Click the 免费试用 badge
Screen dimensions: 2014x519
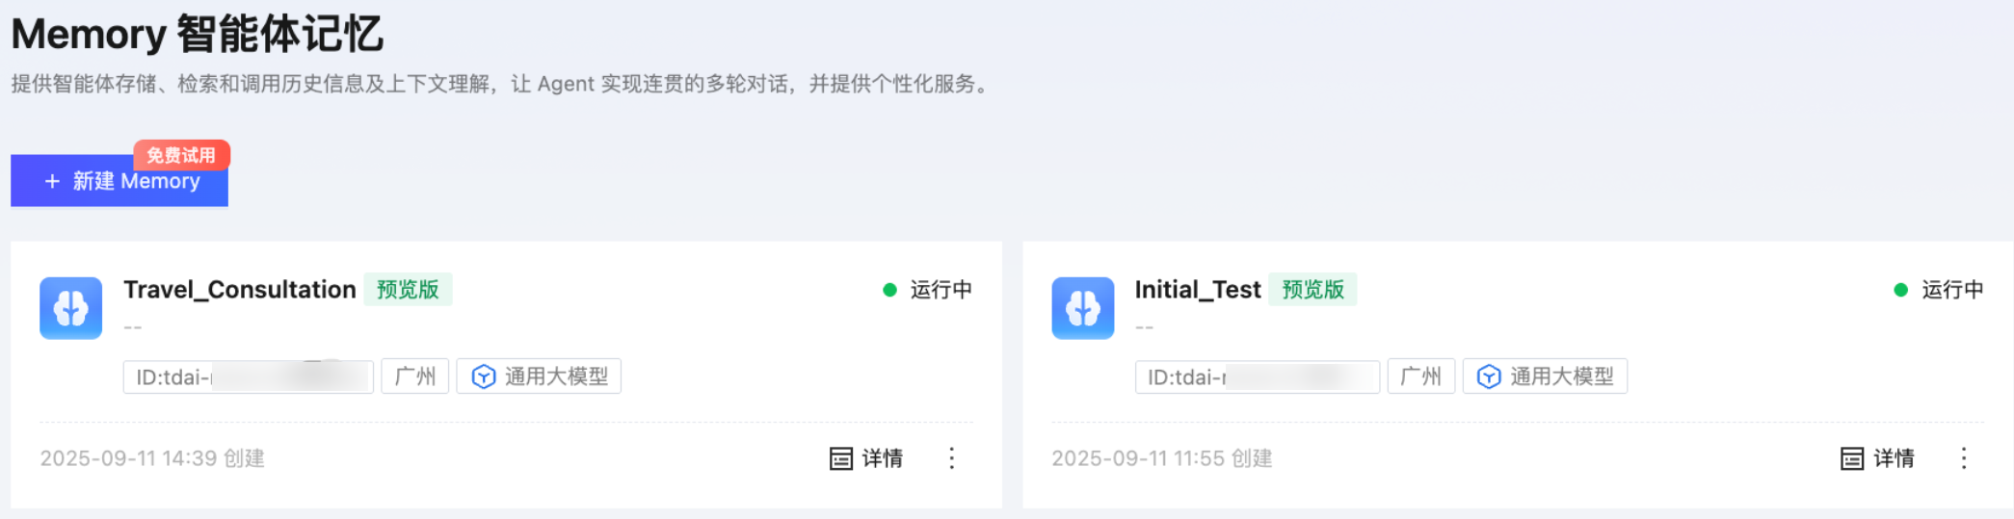point(181,155)
